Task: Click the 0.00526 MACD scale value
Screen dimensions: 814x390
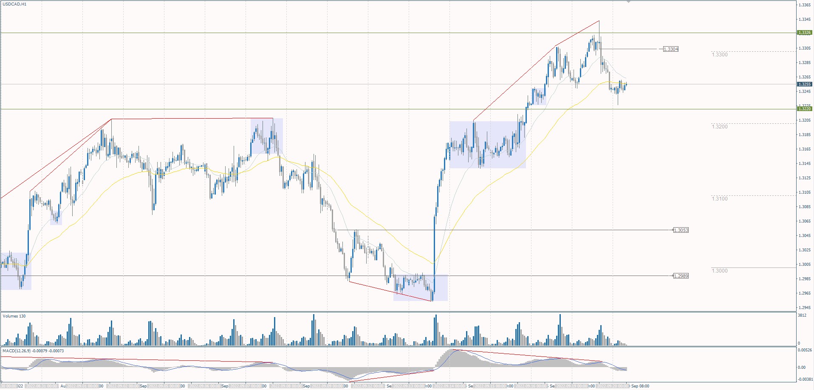Action: pyautogui.click(x=805, y=350)
